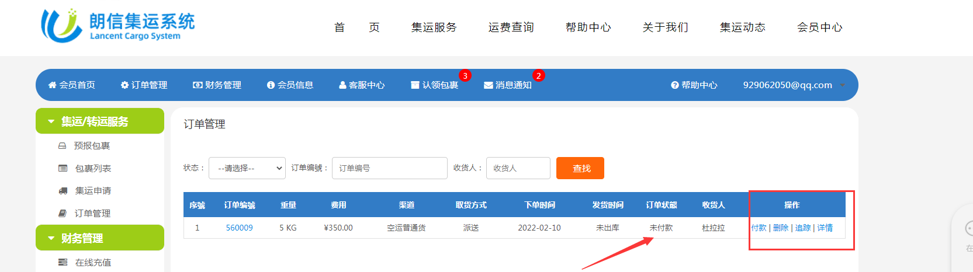Click the home icon beside 会员首页
The height and width of the screenshot is (272, 973).
click(52, 85)
